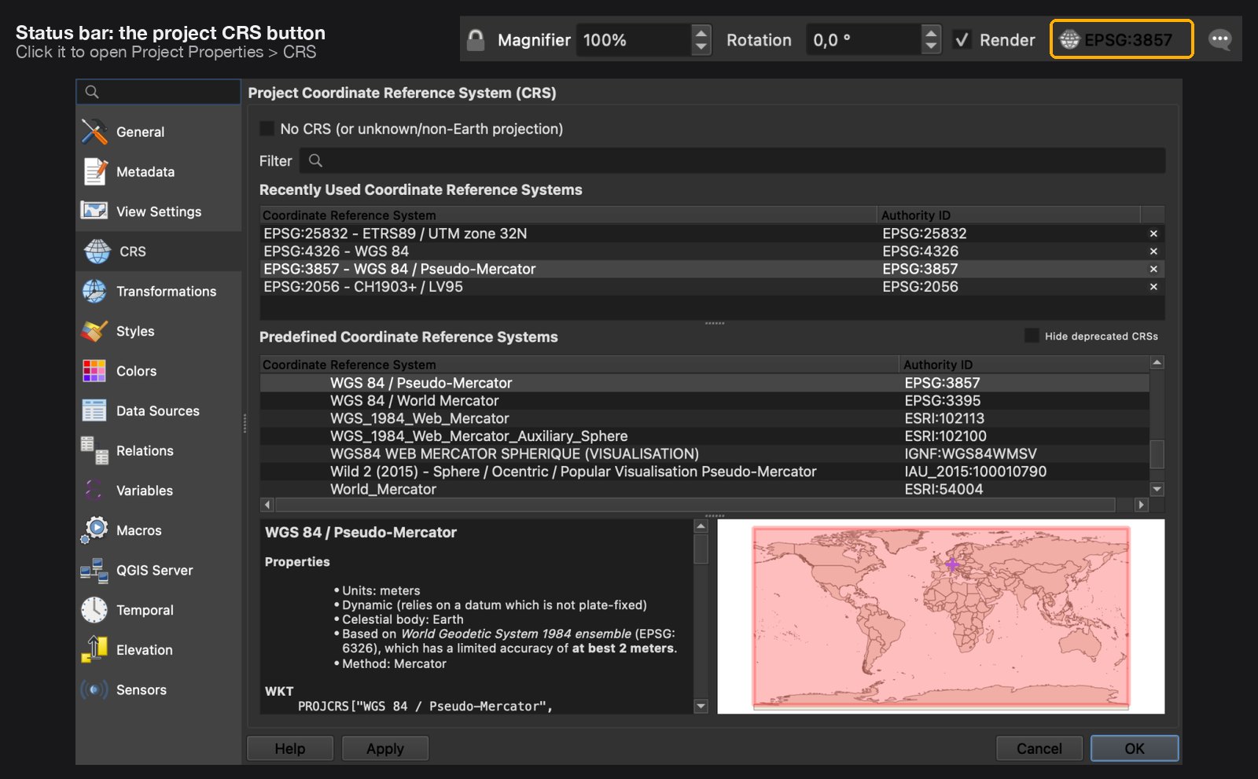Image resolution: width=1258 pixels, height=779 pixels.
Task: Open the General settings page icon
Action: click(x=94, y=132)
